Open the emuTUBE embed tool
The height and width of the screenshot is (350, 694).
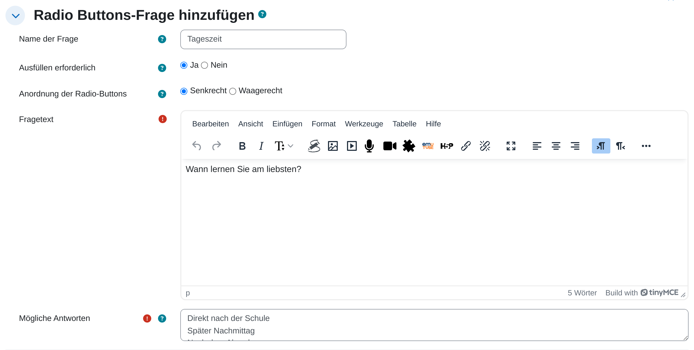tap(428, 146)
